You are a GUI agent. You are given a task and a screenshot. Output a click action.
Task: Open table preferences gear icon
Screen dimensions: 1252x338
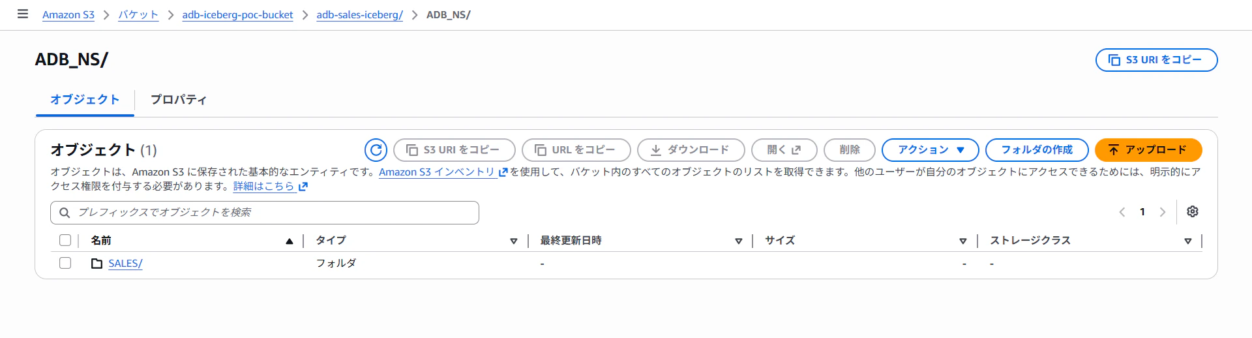pos(1193,211)
